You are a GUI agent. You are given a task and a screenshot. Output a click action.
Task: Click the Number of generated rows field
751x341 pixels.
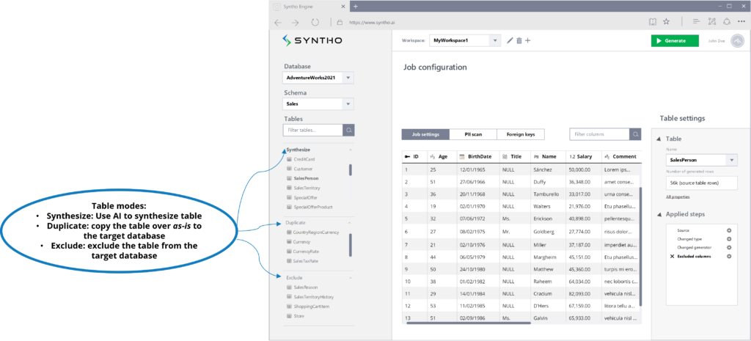702,183
